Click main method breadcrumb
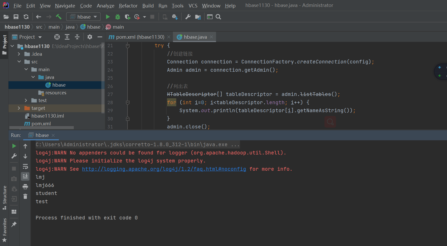 pyautogui.click(x=115, y=27)
